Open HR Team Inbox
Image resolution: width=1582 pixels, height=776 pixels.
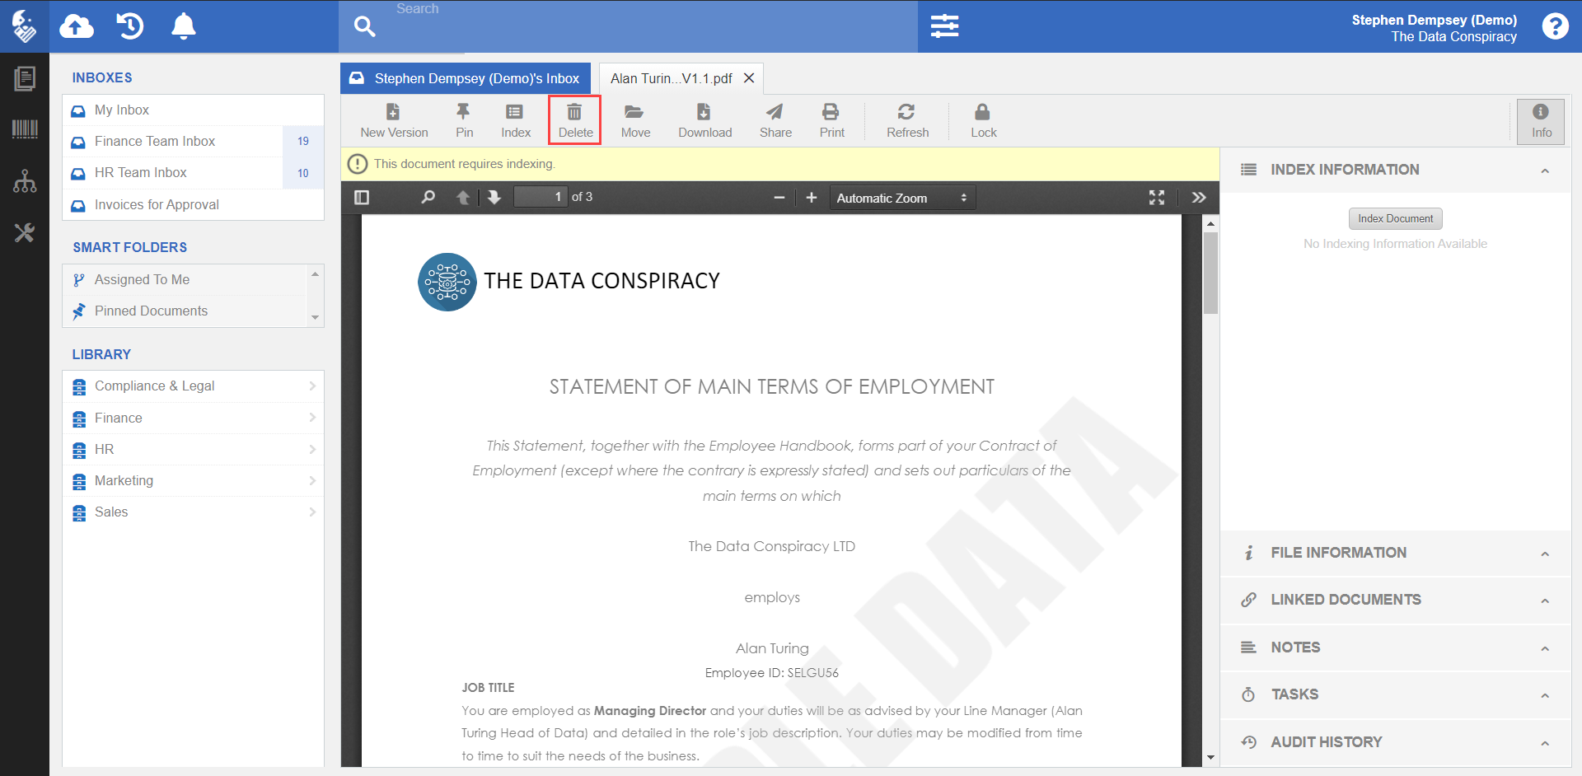193,173
